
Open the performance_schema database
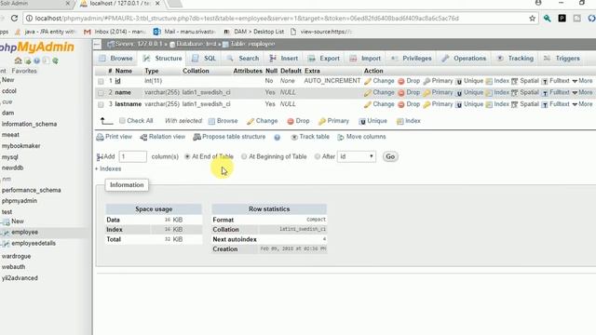click(31, 190)
